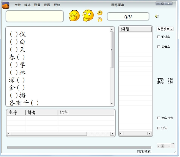Click the (智能模式) status label
Screen dimensions: 180x157
pos(144,152)
